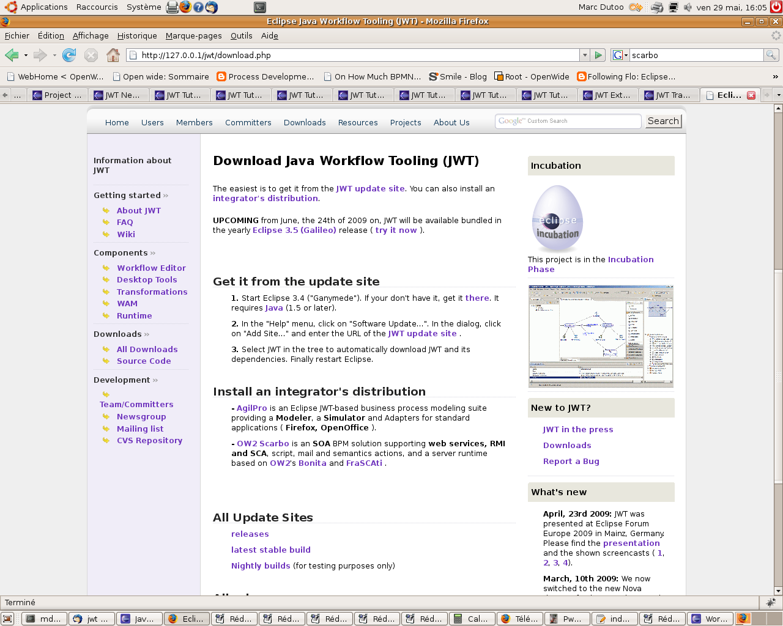This screenshot has width=783, height=626.
Task: Open the Fichier menu
Action: (17, 36)
